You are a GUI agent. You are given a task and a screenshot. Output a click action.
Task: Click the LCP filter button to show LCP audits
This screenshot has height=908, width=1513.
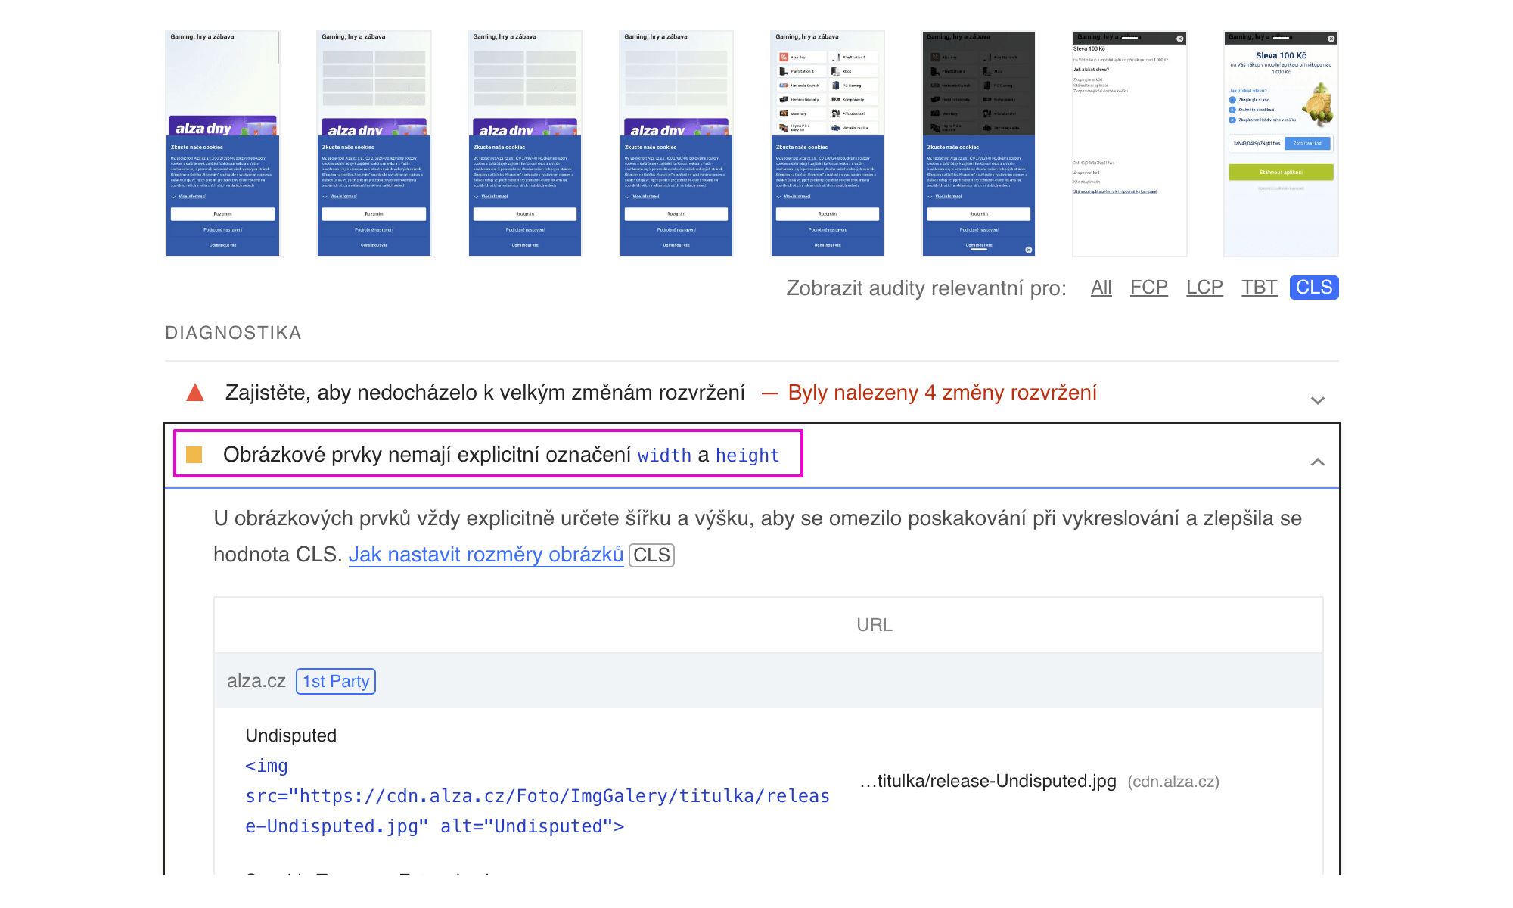[1203, 287]
